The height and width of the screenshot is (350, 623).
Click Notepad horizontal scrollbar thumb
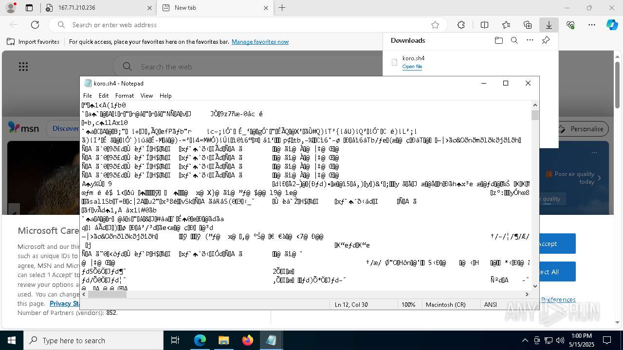pos(107,294)
